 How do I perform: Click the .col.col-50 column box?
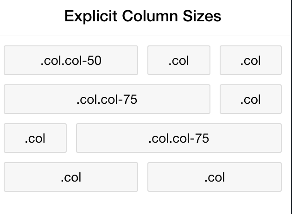pos(71,60)
